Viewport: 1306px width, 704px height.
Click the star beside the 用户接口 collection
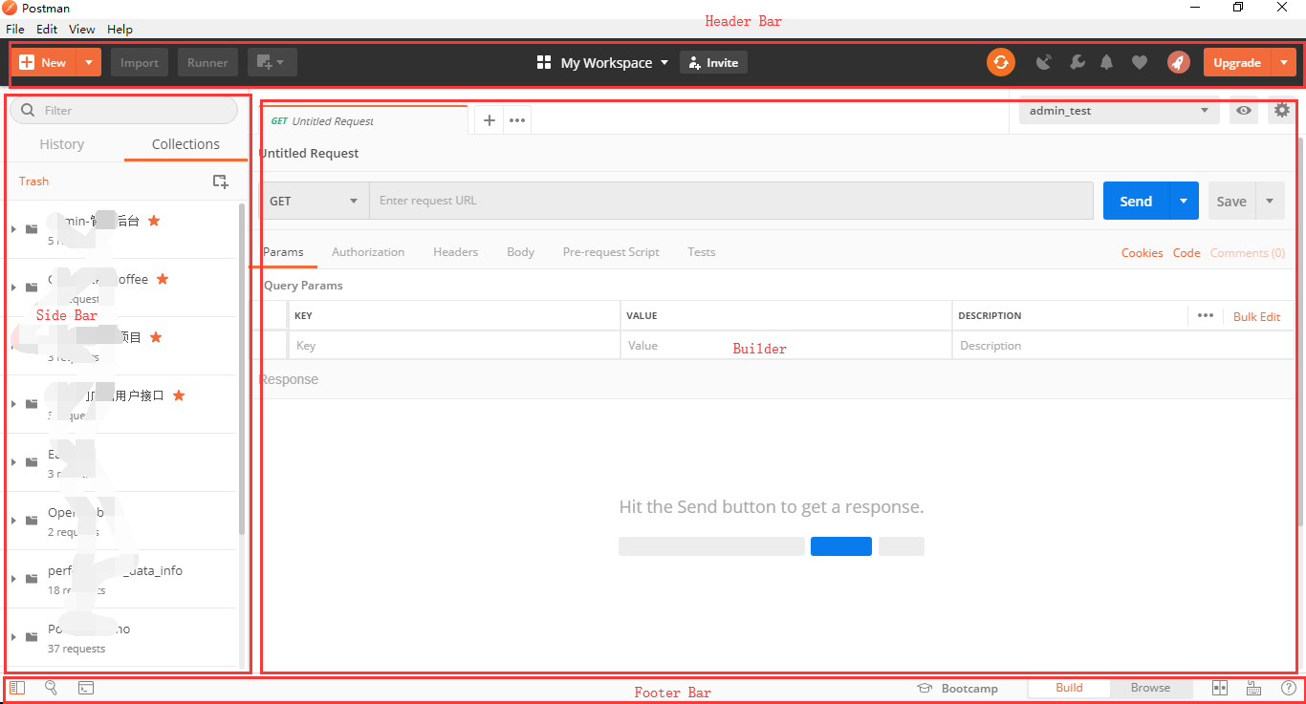pos(178,395)
